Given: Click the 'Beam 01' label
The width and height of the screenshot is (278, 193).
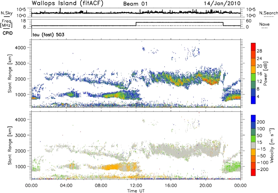Looking at the screenshot, I should (135, 4).
